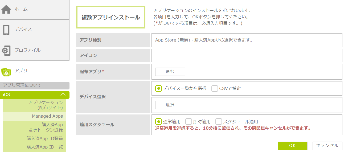344x152 pixels.
Task: Click 選択 button under デバイス選択
Action: point(170,105)
